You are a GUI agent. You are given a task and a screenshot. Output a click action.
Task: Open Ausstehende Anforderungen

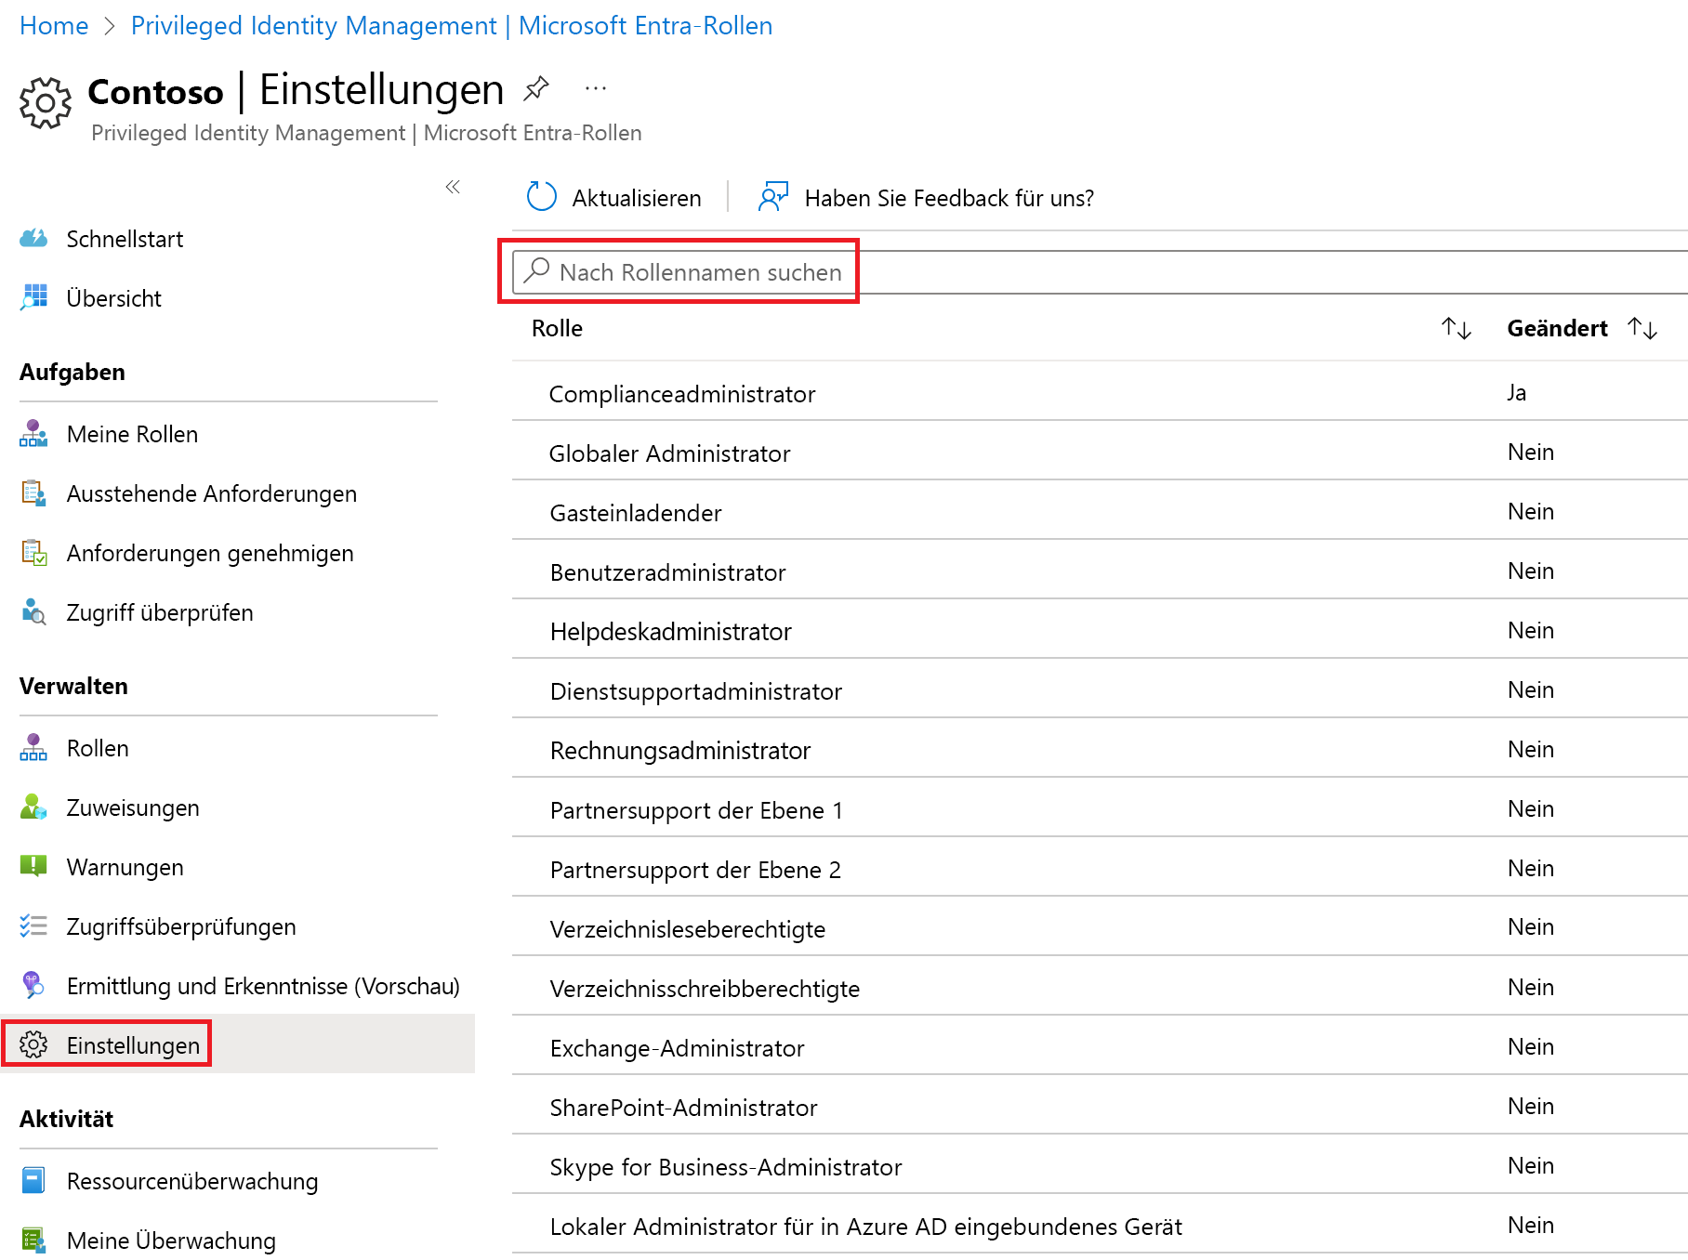click(x=212, y=493)
